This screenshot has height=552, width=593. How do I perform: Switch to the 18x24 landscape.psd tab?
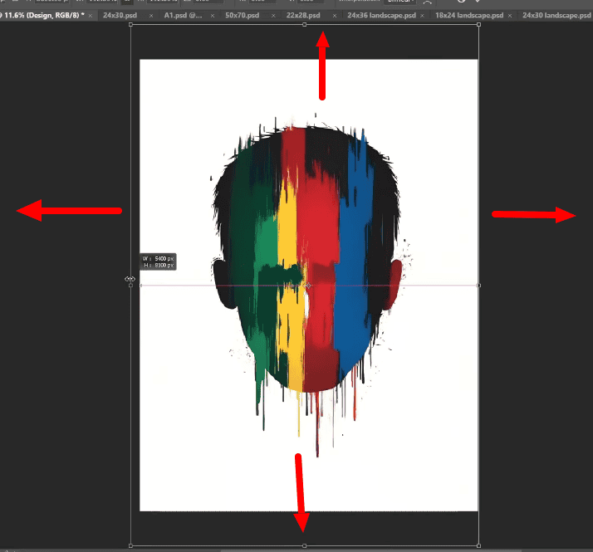(468, 16)
